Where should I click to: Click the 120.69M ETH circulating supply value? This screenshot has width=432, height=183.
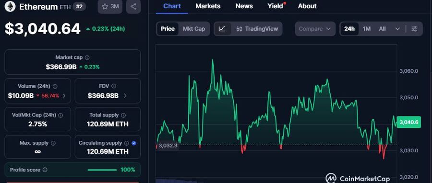click(108, 152)
